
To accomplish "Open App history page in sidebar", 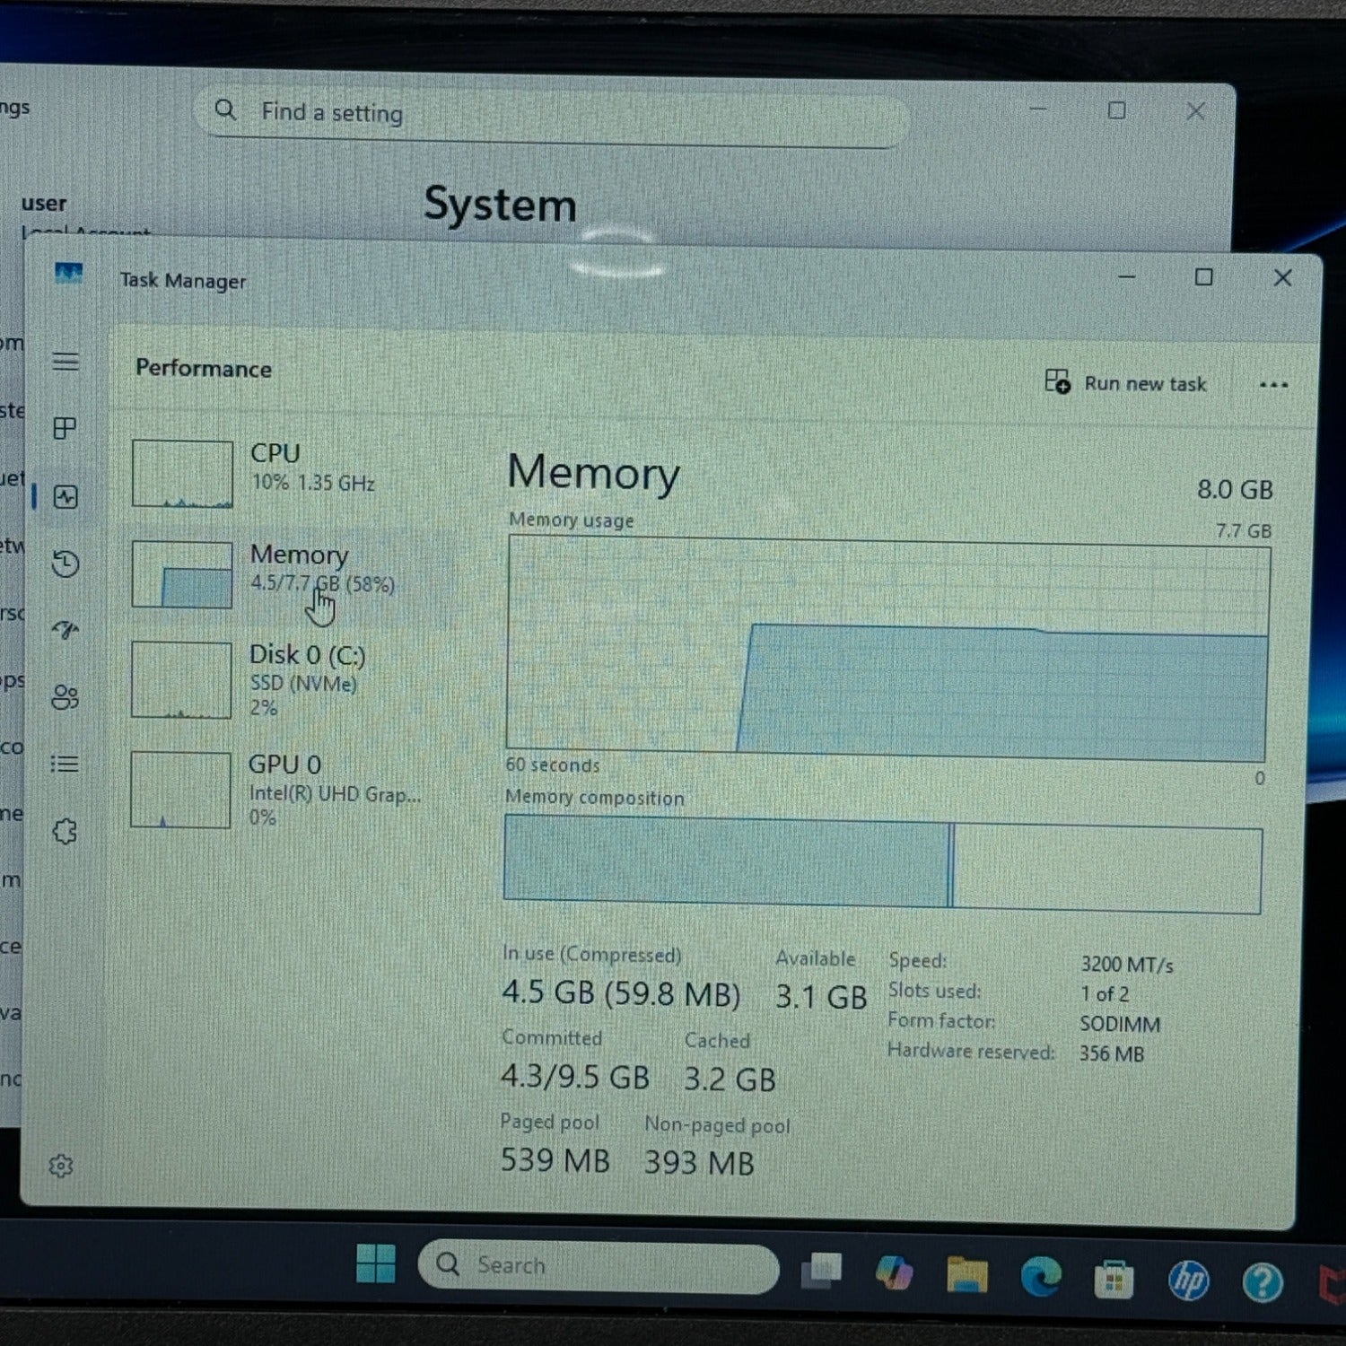I will (x=66, y=564).
